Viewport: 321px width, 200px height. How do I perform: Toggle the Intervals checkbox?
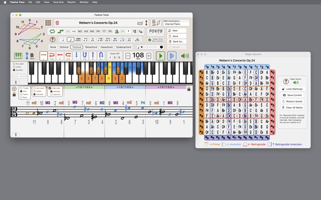pos(50,88)
